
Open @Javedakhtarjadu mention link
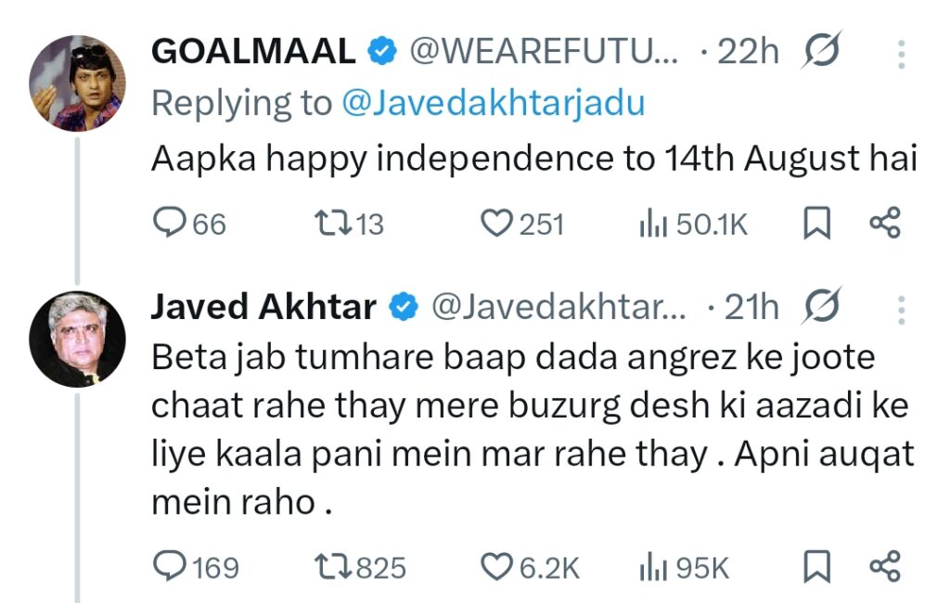click(x=493, y=103)
